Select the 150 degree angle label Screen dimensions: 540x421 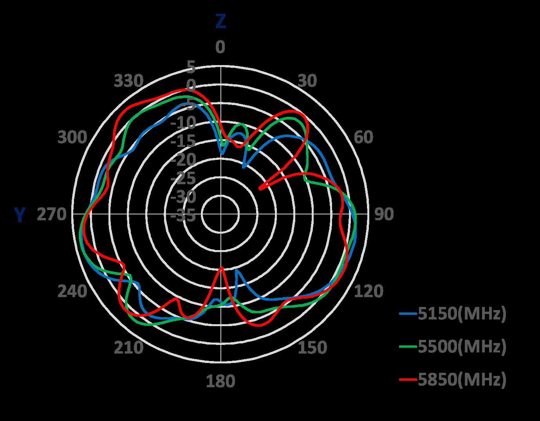coord(312,348)
